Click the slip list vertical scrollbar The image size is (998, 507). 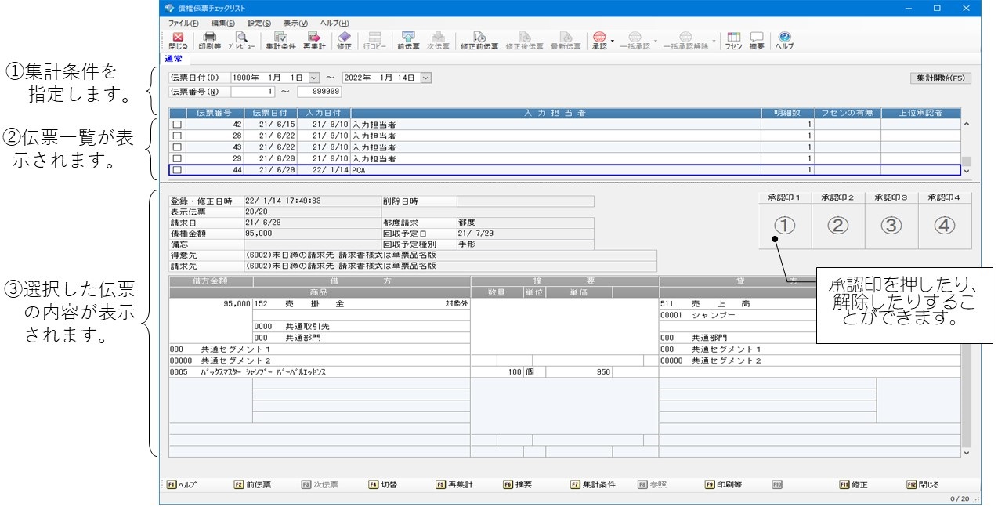tap(967, 147)
